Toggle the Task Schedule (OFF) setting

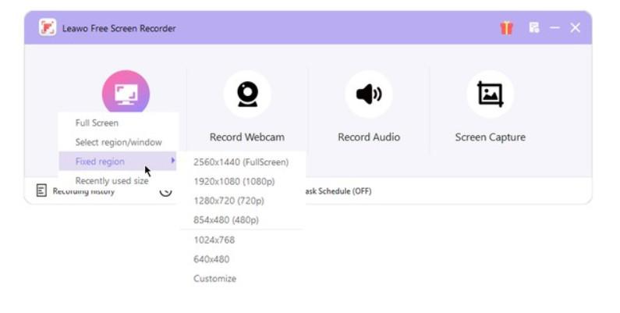338,191
